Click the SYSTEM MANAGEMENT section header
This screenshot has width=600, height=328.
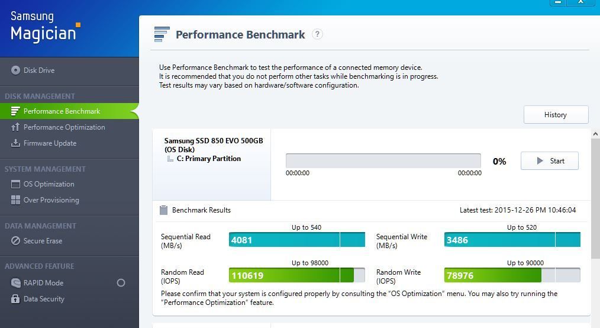(x=45, y=169)
